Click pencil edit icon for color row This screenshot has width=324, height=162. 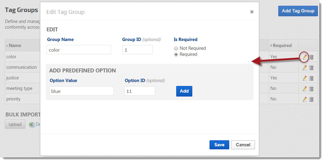point(305,57)
